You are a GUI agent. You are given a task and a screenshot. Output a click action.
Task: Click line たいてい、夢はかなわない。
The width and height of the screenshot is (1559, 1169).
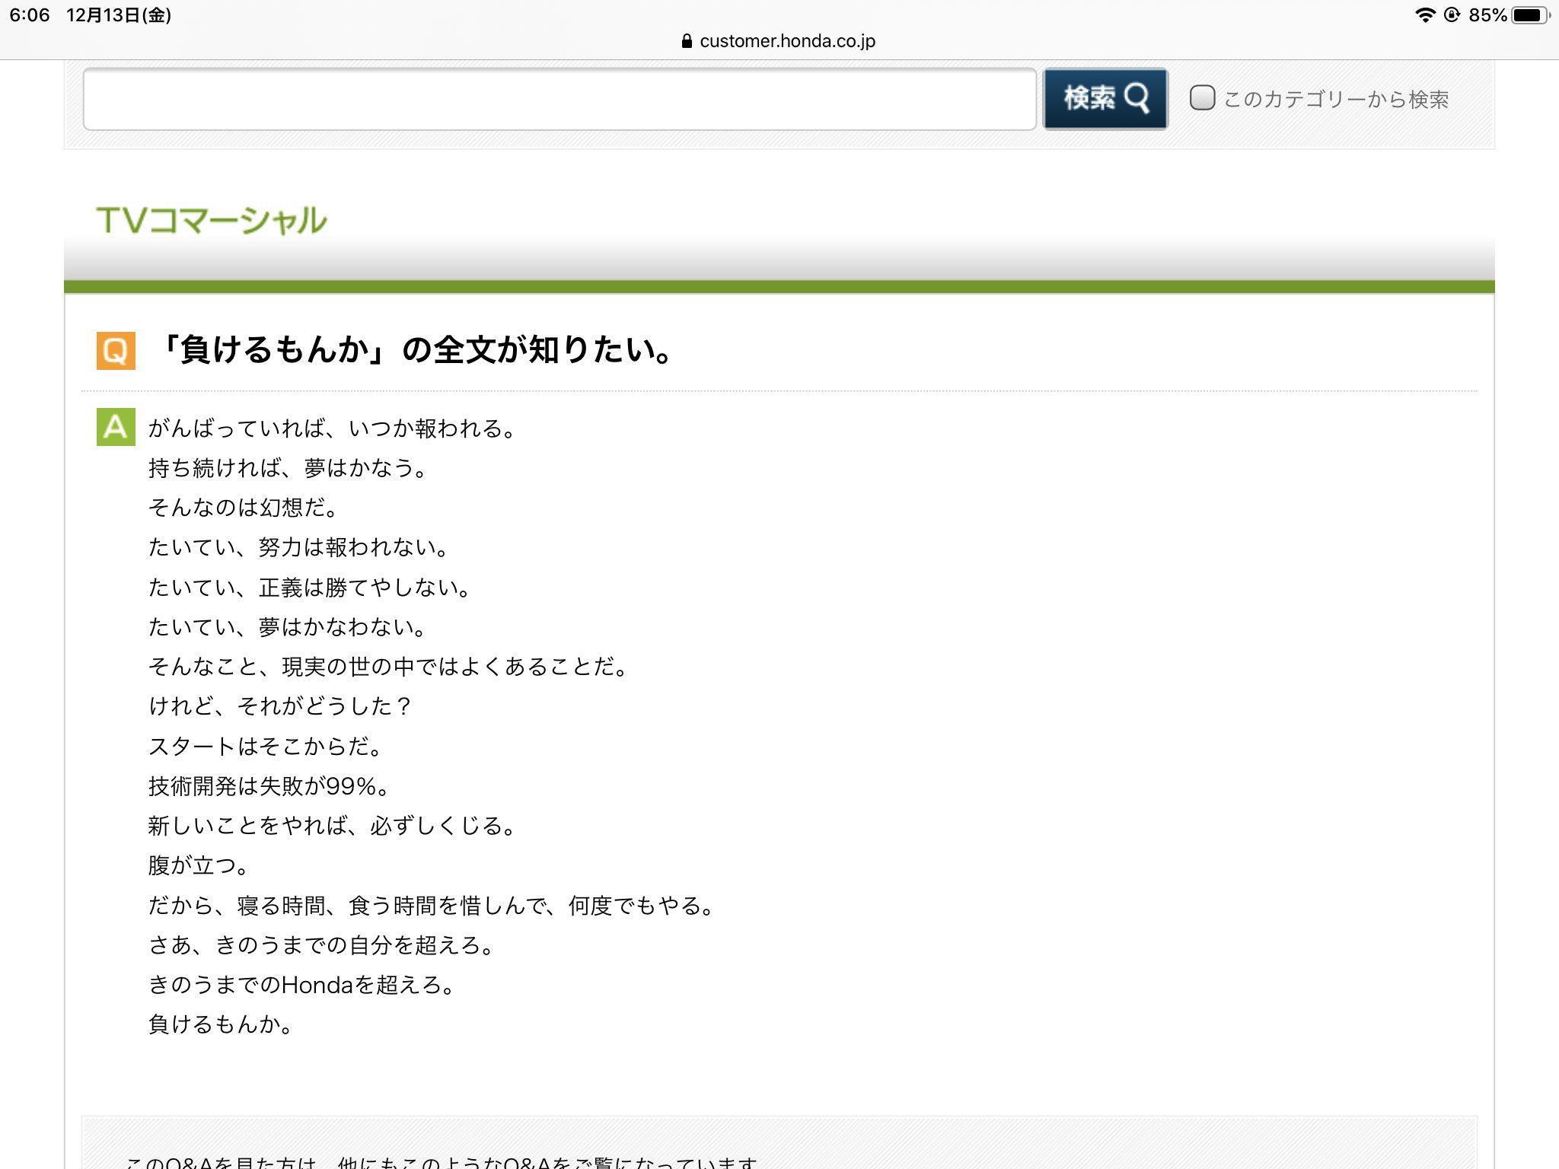tap(288, 627)
